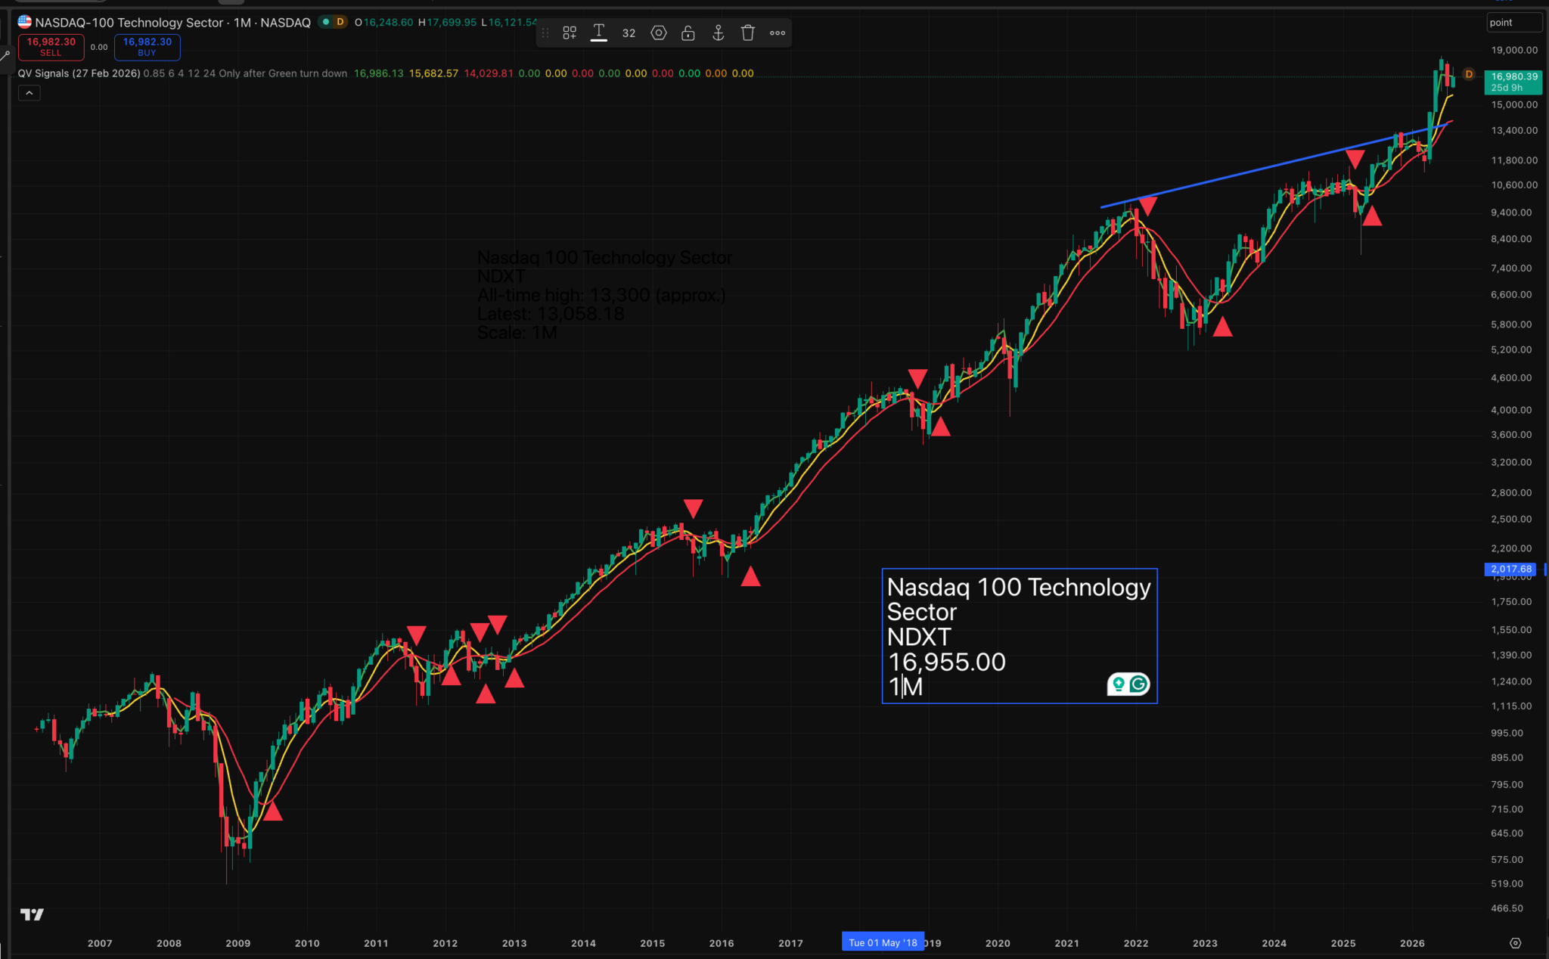Viewport: 1549px width, 959px height.
Task: Click the down triangle above the 2025 candles
Action: tap(1355, 159)
